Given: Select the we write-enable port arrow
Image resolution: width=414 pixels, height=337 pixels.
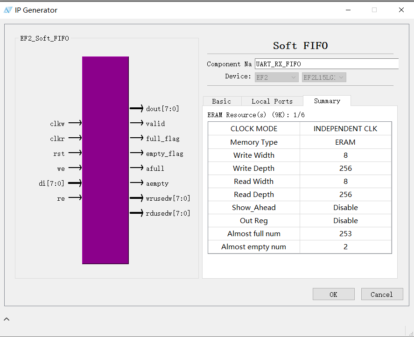Looking at the screenshot, I should pyautogui.click(x=75, y=168).
